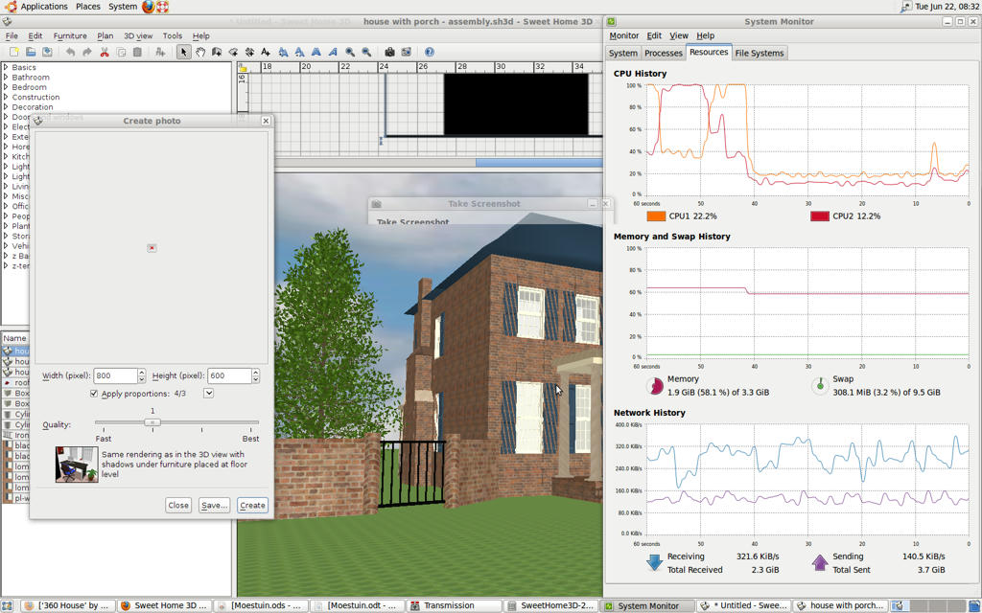982x613 pixels.
Task: Click the Create button in Create photo dialog
Action: [252, 505]
